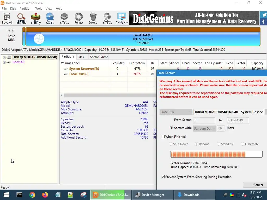Click the Delete trash icon

click(x=93, y=18)
